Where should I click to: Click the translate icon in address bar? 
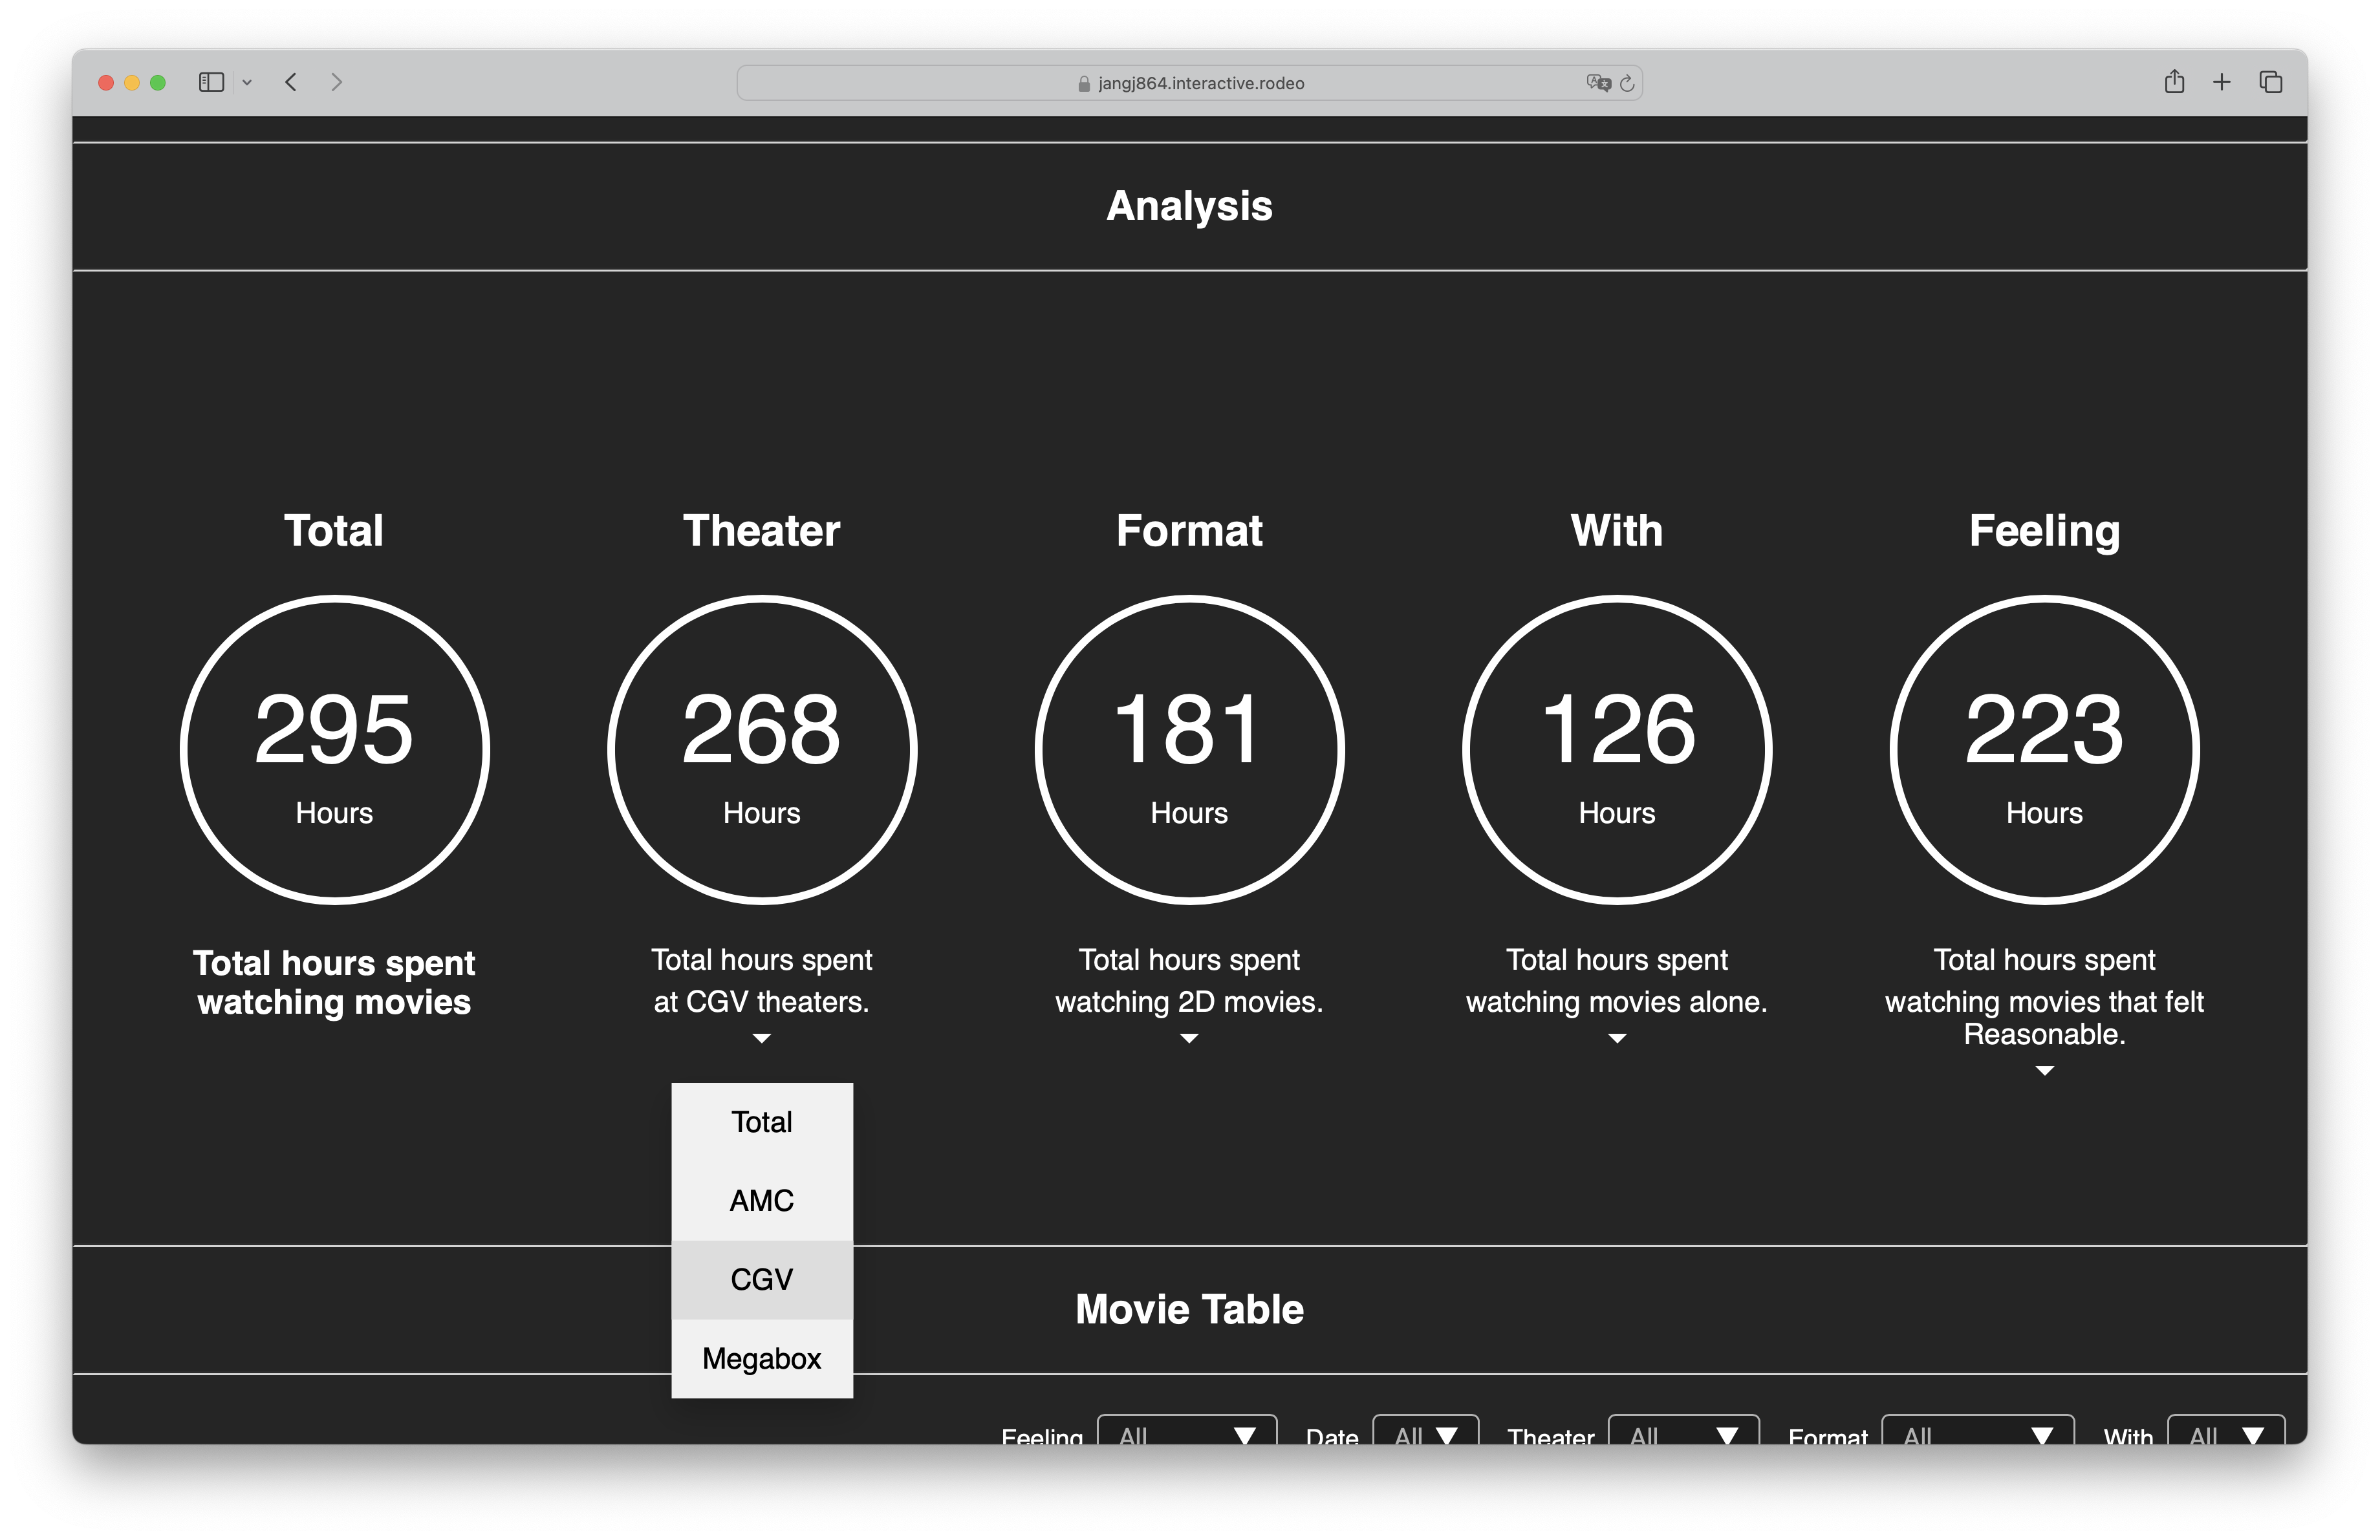tap(1597, 83)
